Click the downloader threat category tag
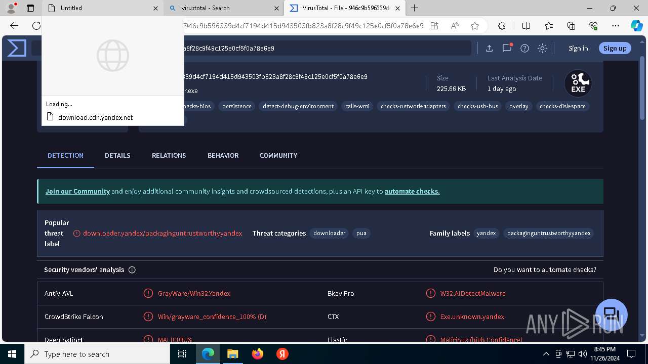Viewport: 648px width, 364px height. (329, 233)
